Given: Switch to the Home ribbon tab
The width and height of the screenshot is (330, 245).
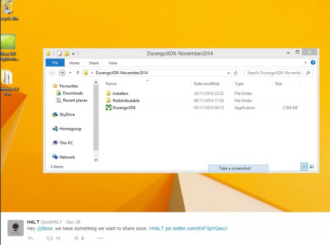Looking at the screenshot, I should [x=74, y=63].
